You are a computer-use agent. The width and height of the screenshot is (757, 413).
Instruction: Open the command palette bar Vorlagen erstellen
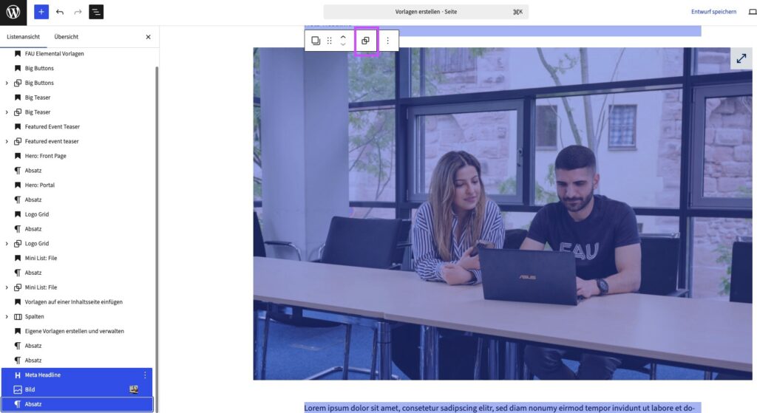click(425, 12)
